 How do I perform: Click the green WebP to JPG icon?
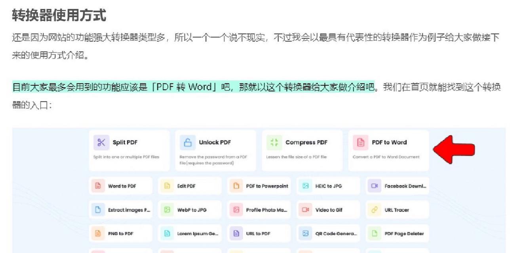pos(167,210)
